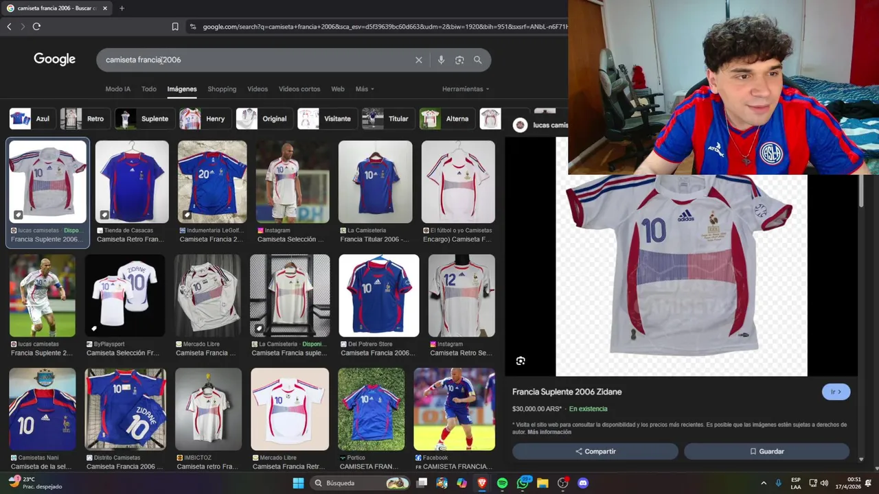Screen dimensions: 879x494
Task: Open the Distrito Camisetas Zidane result
Action: coord(125,409)
